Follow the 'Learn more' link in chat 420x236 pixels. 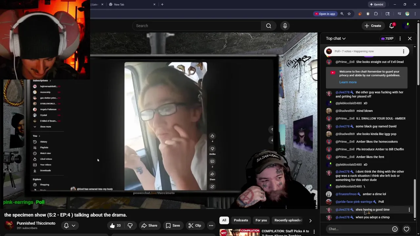click(x=348, y=82)
